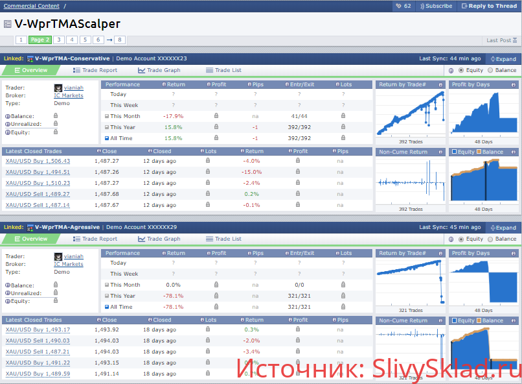The width and height of the screenshot is (522, 384).
Task: Click info icon beside Equity radio, Conservative
Action: click(x=451, y=71)
